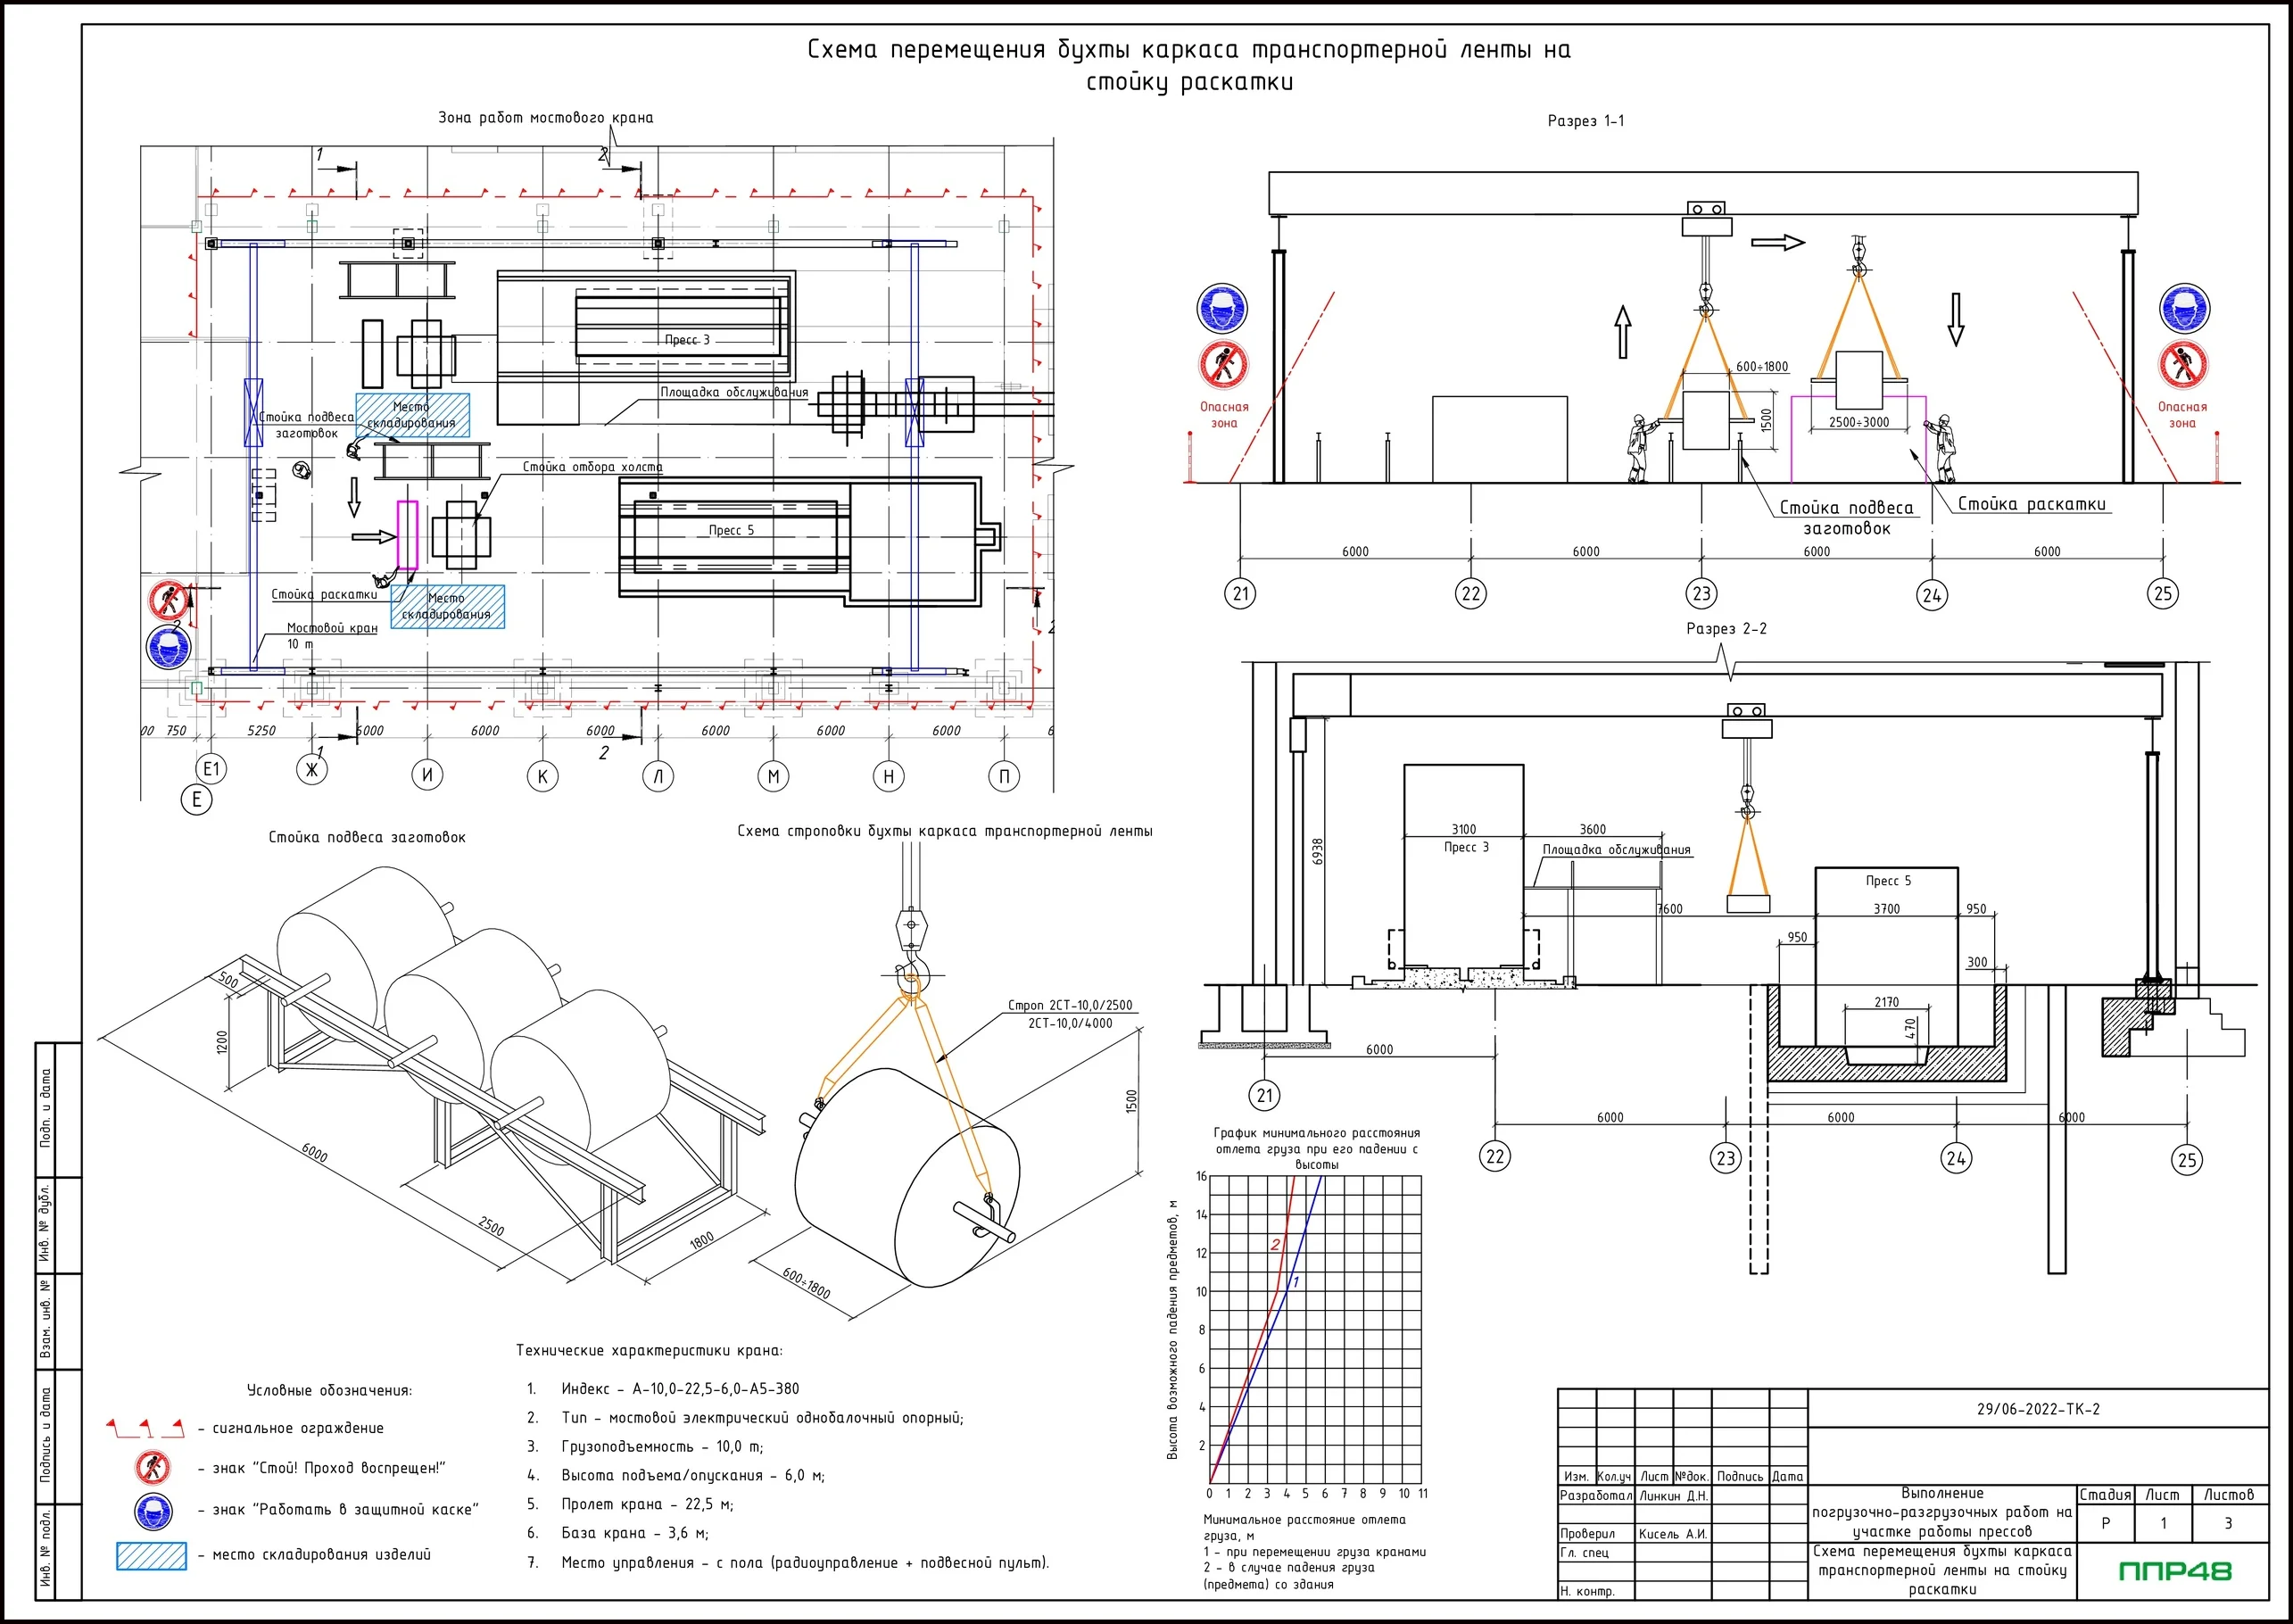Click blue curve label 1 on the graph
2293x1624 pixels.
[x=1296, y=1281]
